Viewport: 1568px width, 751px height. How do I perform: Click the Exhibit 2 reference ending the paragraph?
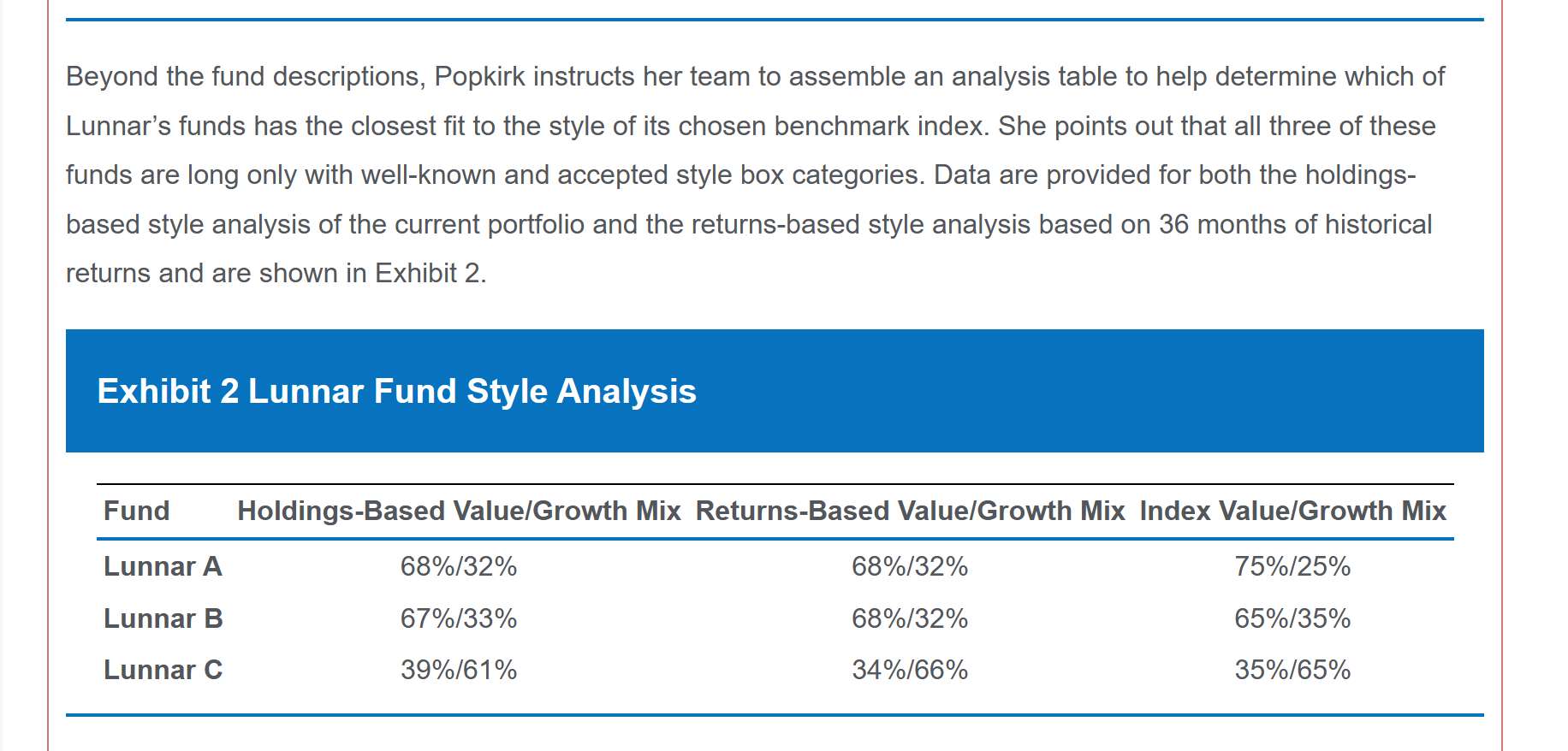pyautogui.click(x=428, y=274)
